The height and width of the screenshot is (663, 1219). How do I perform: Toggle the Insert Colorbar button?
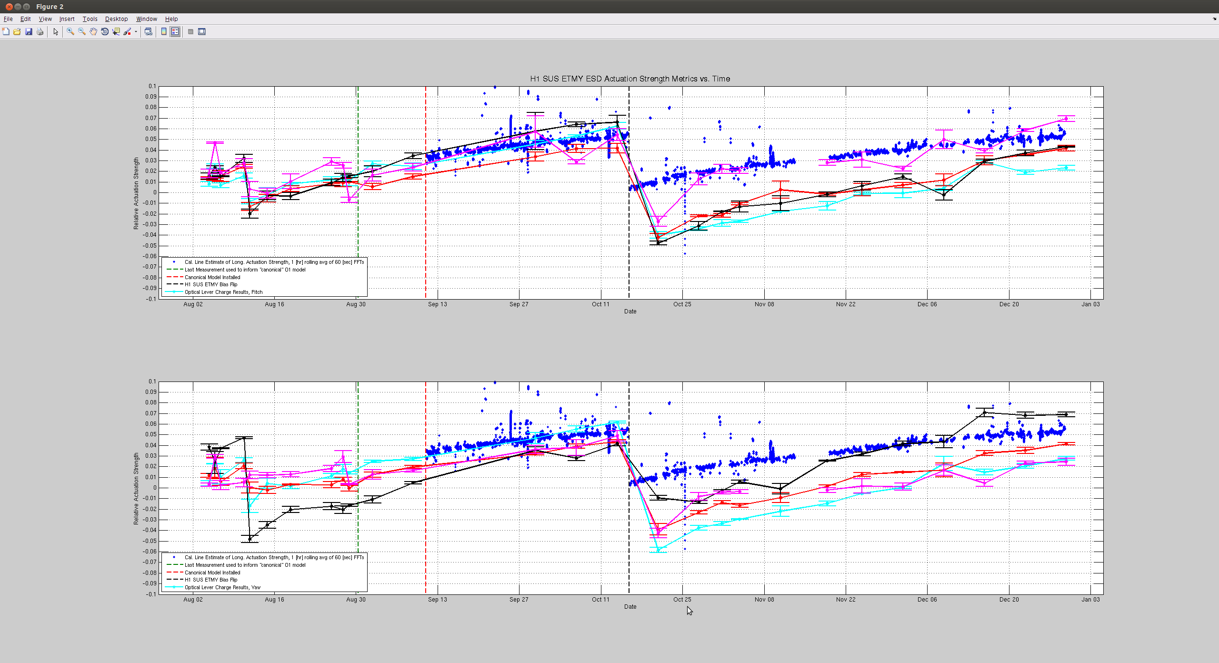point(164,32)
